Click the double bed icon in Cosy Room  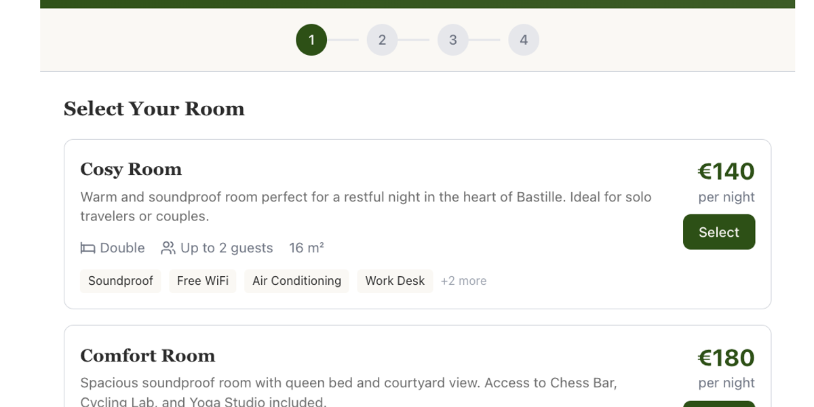click(87, 248)
